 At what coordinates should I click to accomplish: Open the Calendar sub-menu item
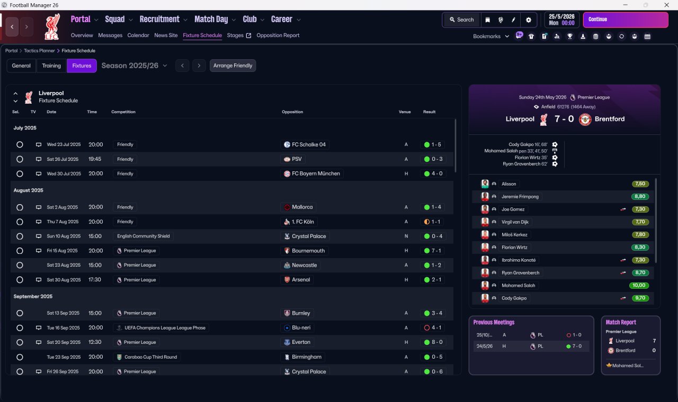[x=138, y=35]
